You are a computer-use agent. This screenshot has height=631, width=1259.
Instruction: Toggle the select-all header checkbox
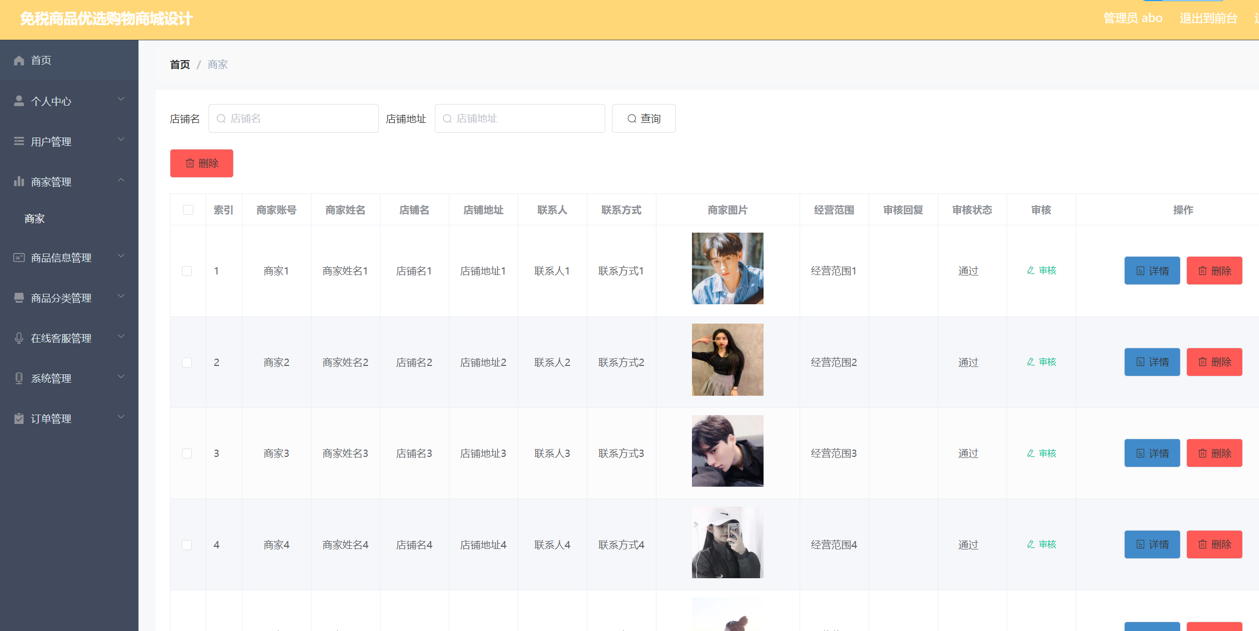[x=188, y=210]
